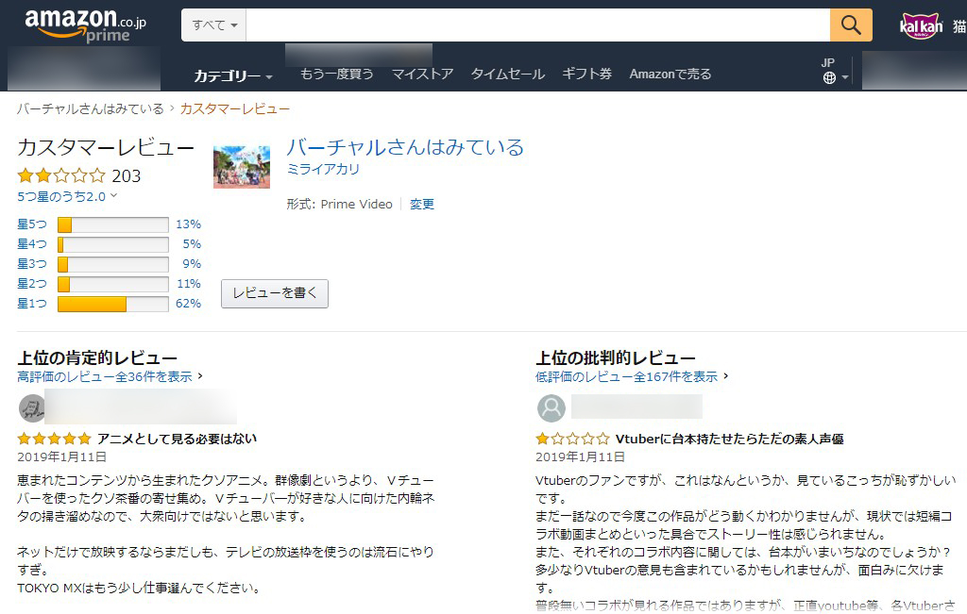Click the overall two-star rating icons
This screenshot has height=614, width=967.
coord(61,176)
